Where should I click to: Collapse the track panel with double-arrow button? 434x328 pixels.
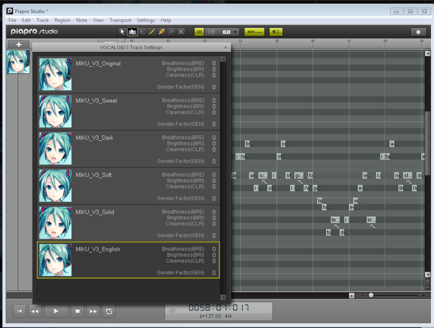[122, 42]
